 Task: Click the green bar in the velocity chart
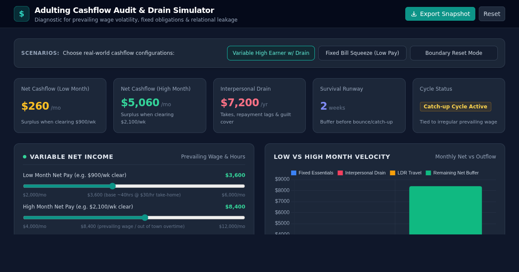point(445,210)
